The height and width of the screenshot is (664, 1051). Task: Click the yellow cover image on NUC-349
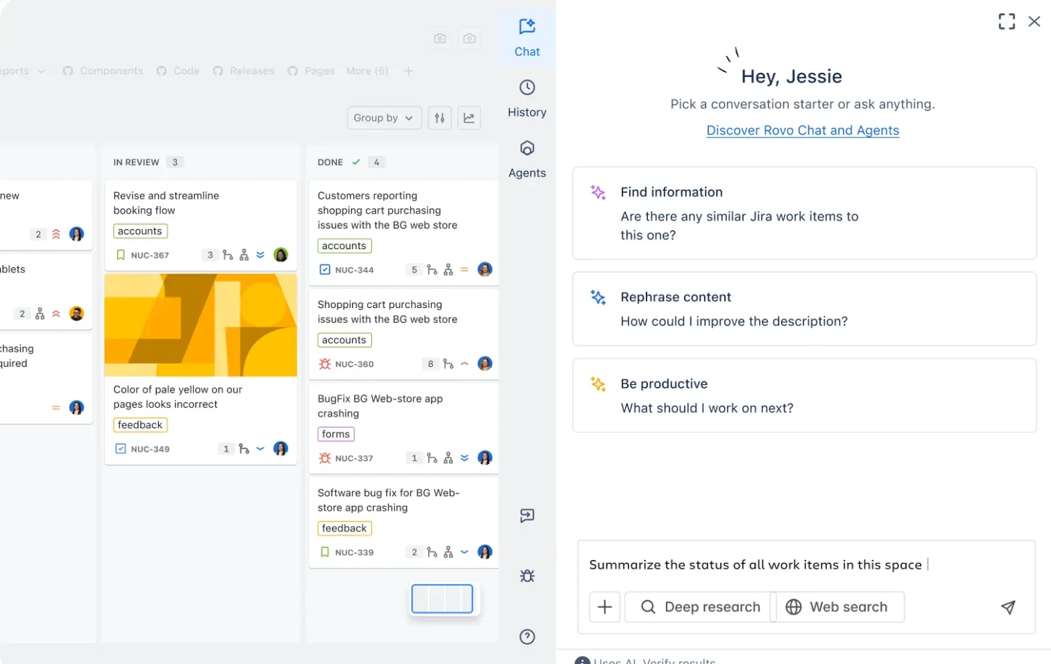pos(200,325)
